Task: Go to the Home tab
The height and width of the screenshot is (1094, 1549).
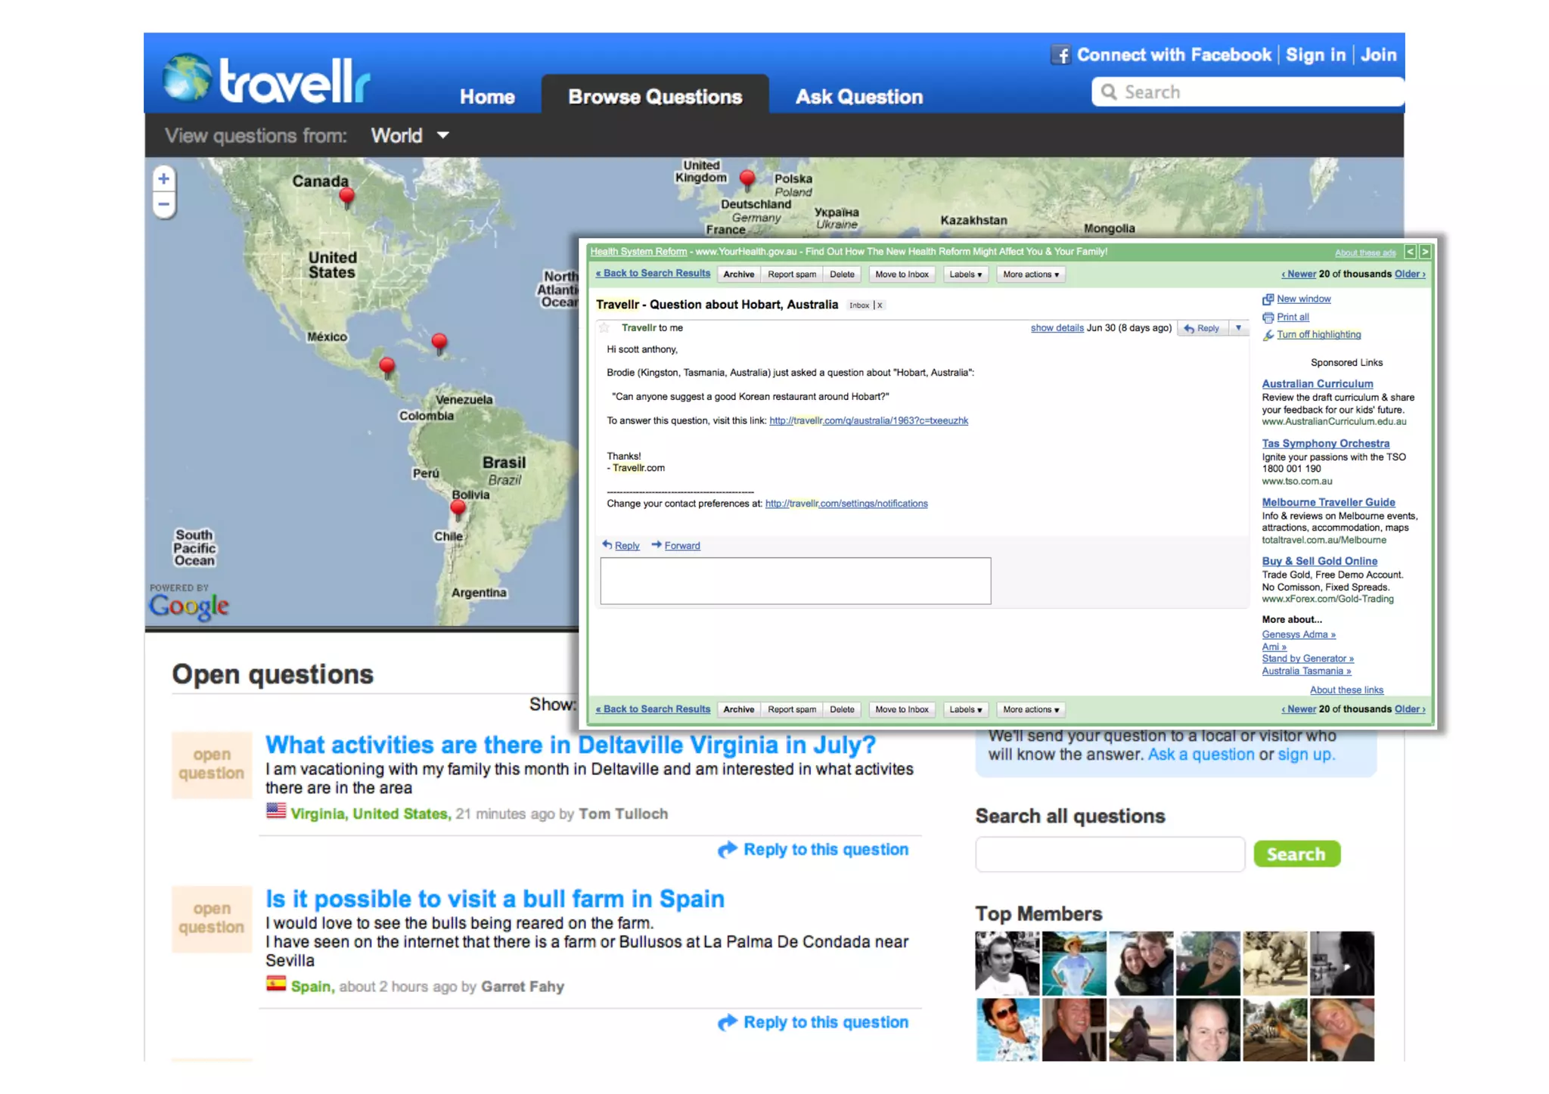Action: tap(487, 97)
